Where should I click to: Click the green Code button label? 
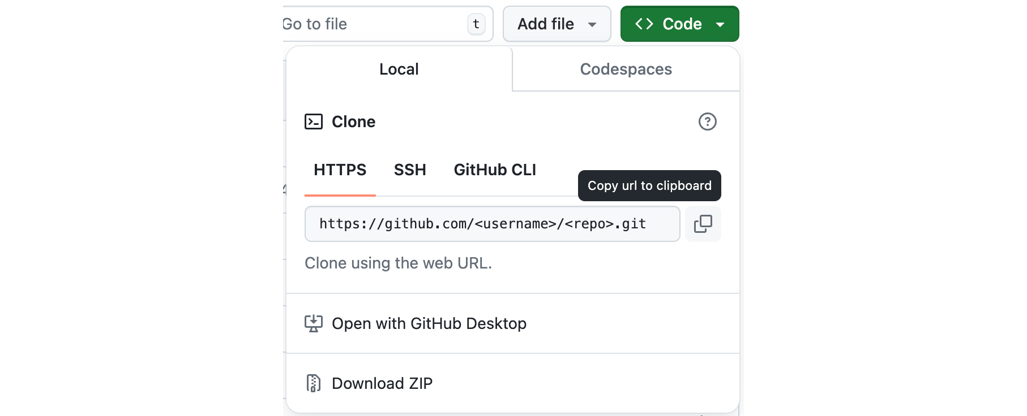[x=682, y=24]
